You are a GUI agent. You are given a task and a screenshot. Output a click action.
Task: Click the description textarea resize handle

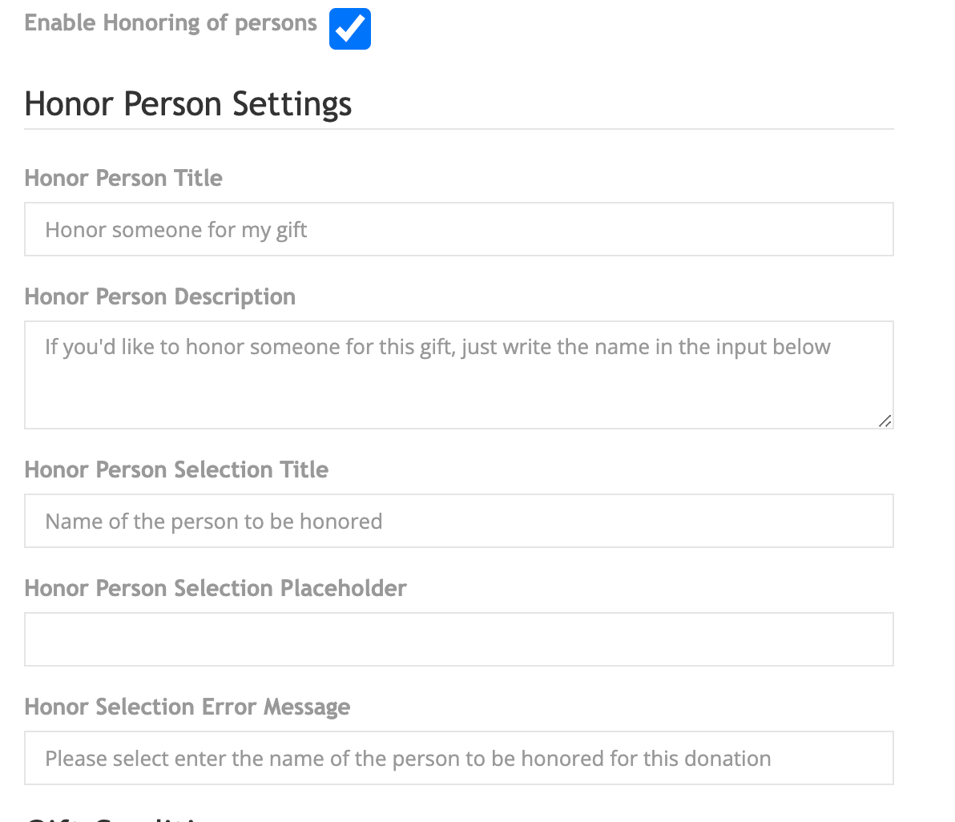point(884,421)
